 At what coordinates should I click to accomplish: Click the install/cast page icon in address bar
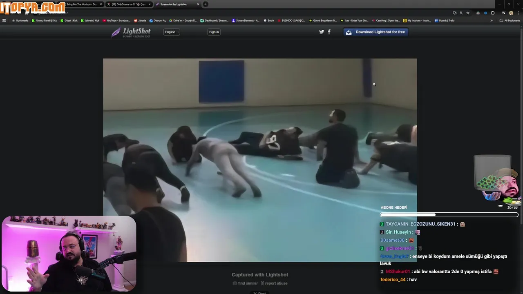coord(454,13)
